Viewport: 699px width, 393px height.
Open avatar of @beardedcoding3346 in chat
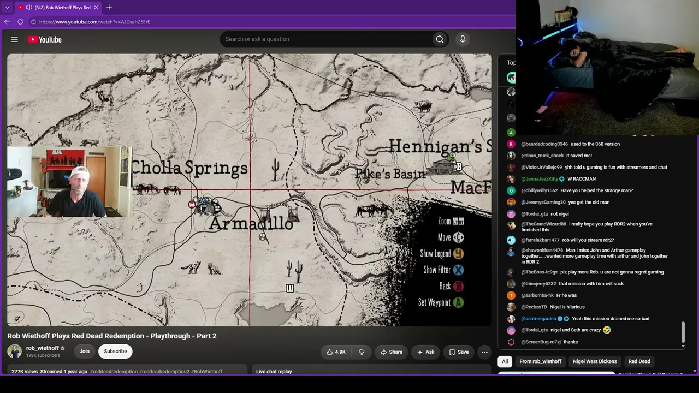tap(511, 144)
